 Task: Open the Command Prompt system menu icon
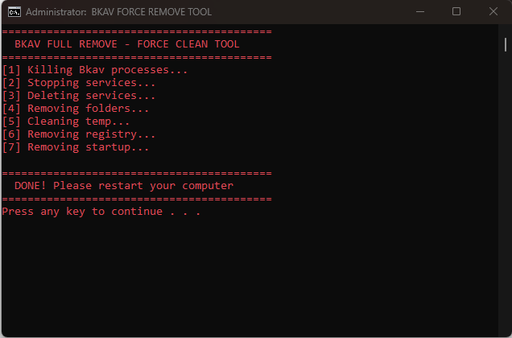(x=14, y=12)
